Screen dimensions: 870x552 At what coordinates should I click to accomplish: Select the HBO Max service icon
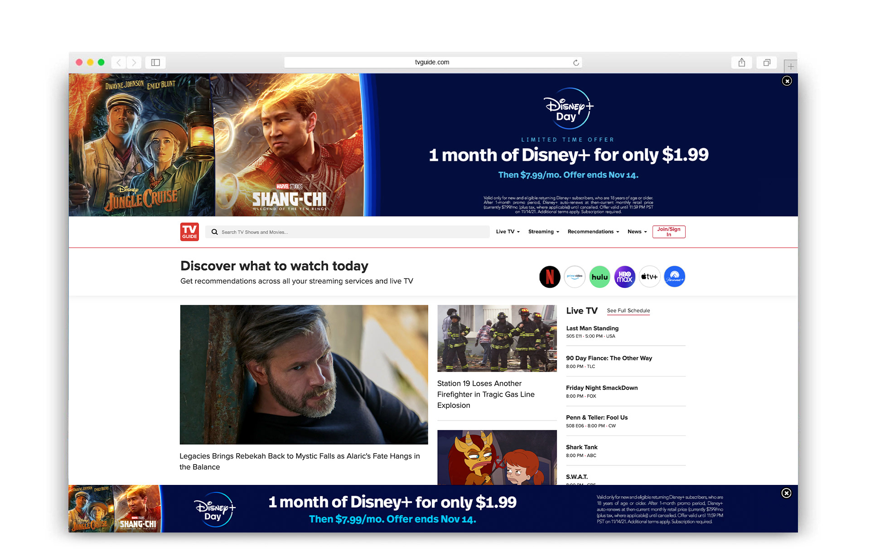coord(624,276)
